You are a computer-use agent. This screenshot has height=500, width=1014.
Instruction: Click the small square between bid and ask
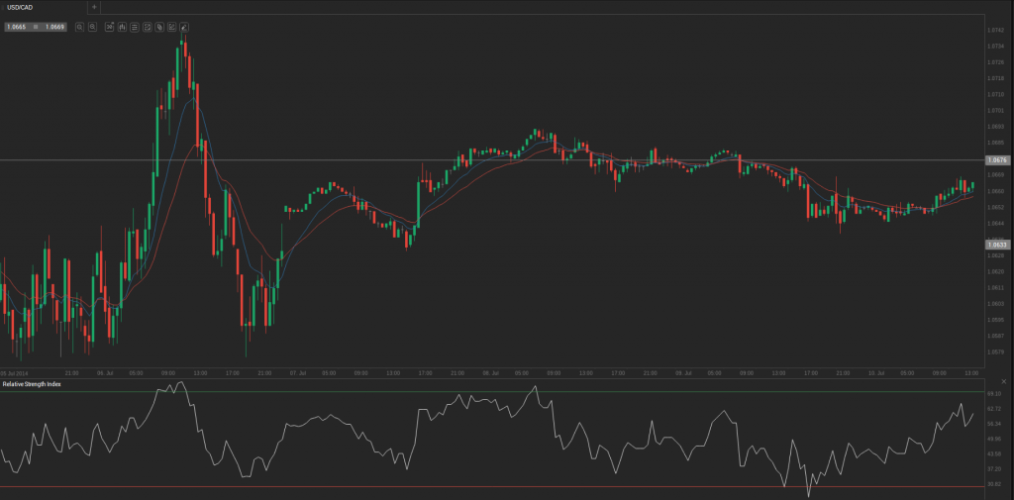point(36,27)
